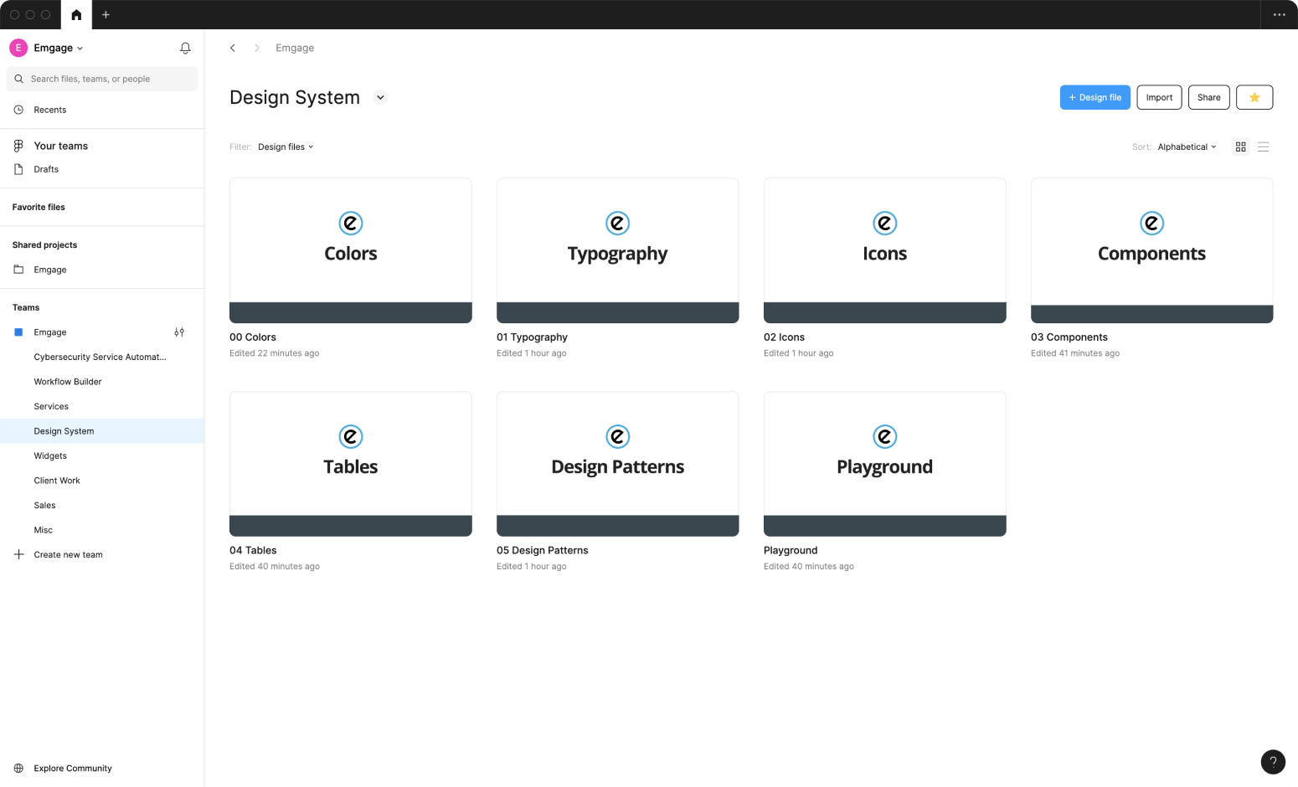The image size is (1298, 787).
Task: Open notifications bell
Action: click(185, 49)
